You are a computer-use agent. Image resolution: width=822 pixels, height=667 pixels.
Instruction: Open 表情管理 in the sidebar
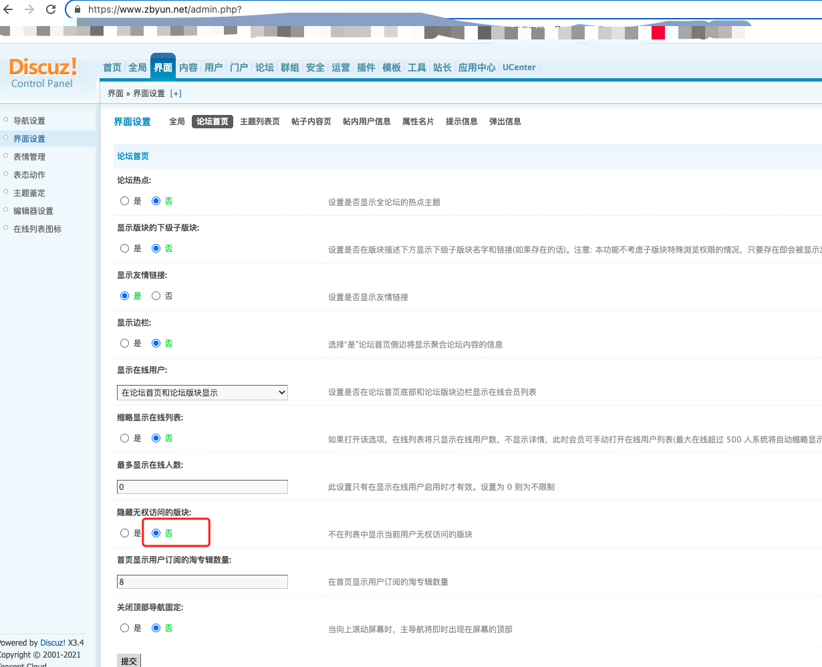pyautogui.click(x=29, y=157)
